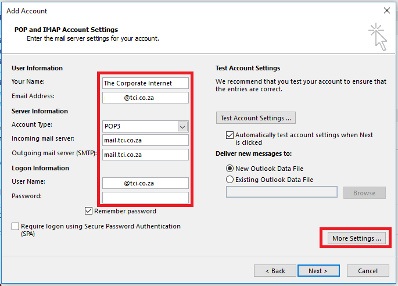398x286 pixels.
Task: Click the User Name input field
Action: pyautogui.click(x=145, y=183)
